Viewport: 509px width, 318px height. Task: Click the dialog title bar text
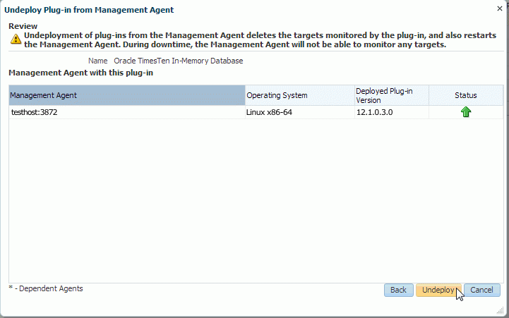coord(89,10)
